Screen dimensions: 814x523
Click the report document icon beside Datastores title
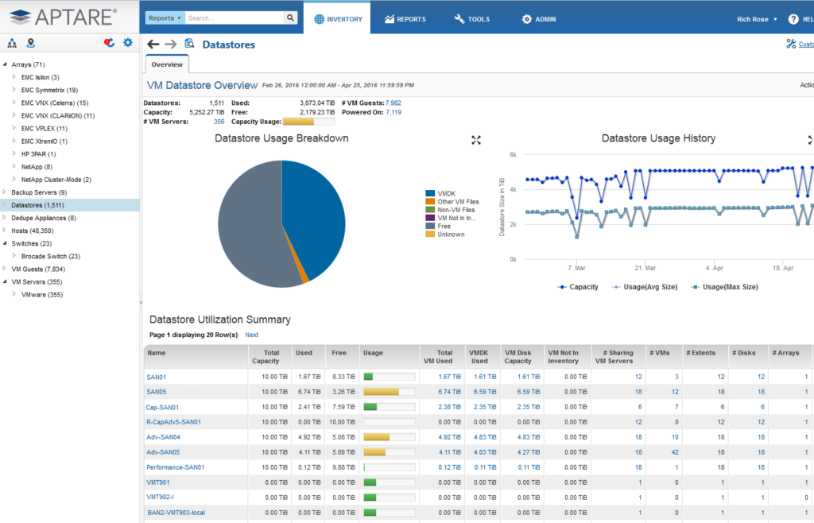pyautogui.click(x=189, y=44)
